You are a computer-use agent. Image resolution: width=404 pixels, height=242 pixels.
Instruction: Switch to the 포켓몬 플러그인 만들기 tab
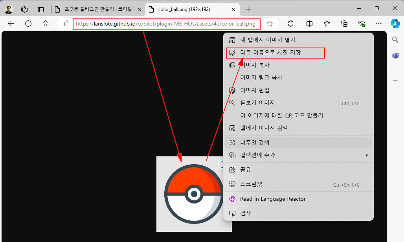pyautogui.click(x=99, y=9)
